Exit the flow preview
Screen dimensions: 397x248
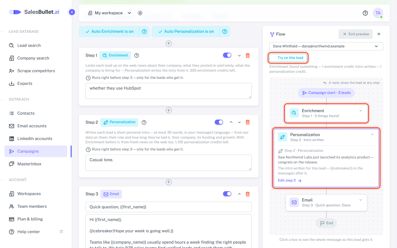pos(356,34)
